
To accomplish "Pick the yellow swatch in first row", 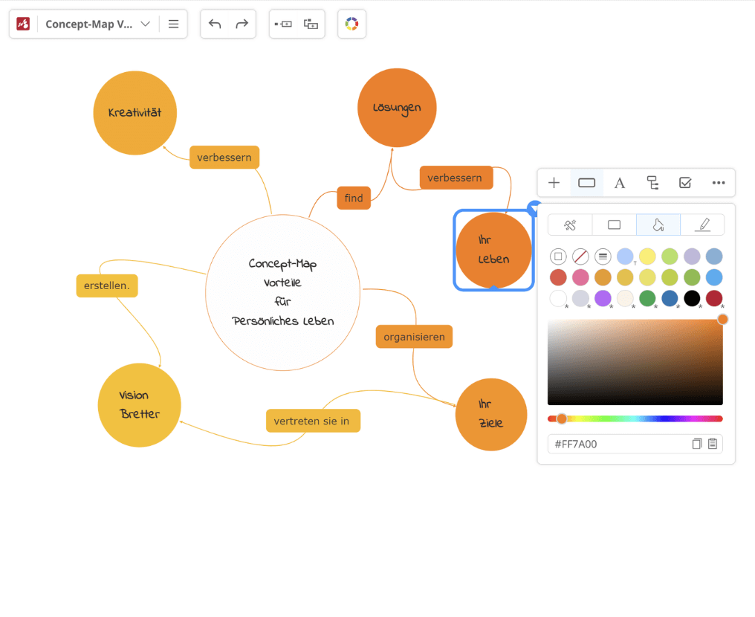I will 647,256.
